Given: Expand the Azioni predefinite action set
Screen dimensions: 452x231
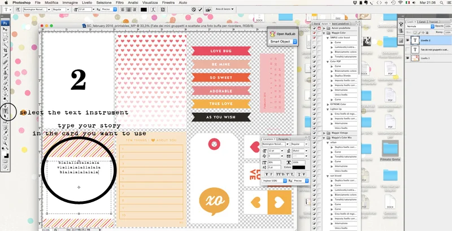Looking at the screenshot, I should point(324,28).
